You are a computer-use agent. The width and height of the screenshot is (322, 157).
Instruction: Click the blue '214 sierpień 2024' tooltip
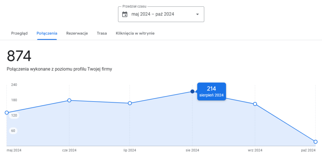[x=211, y=92]
